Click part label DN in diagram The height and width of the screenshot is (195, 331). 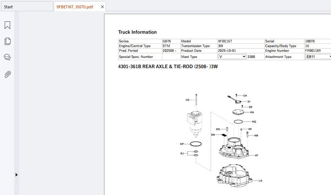pos(213,134)
